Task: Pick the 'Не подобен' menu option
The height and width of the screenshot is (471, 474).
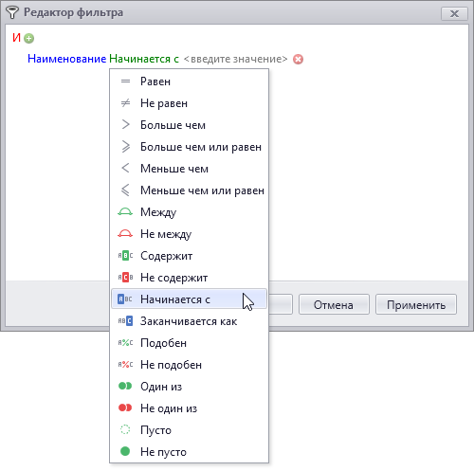Action: 189,365
